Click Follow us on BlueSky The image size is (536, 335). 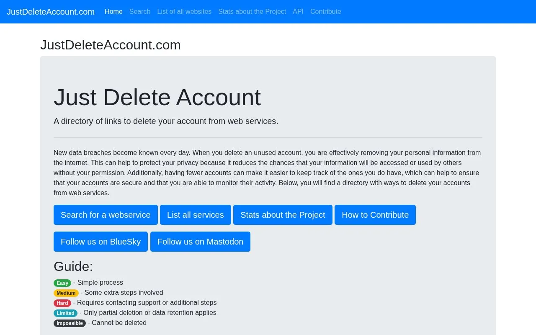[100, 242]
